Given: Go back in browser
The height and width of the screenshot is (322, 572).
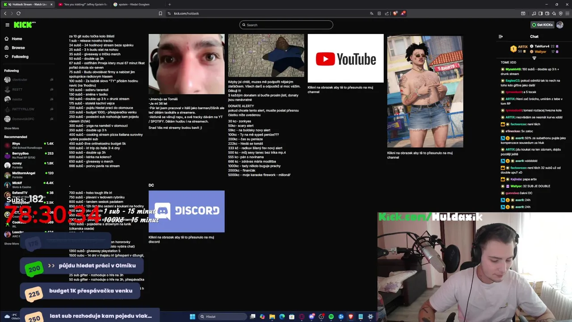Looking at the screenshot, I should 5,13.
